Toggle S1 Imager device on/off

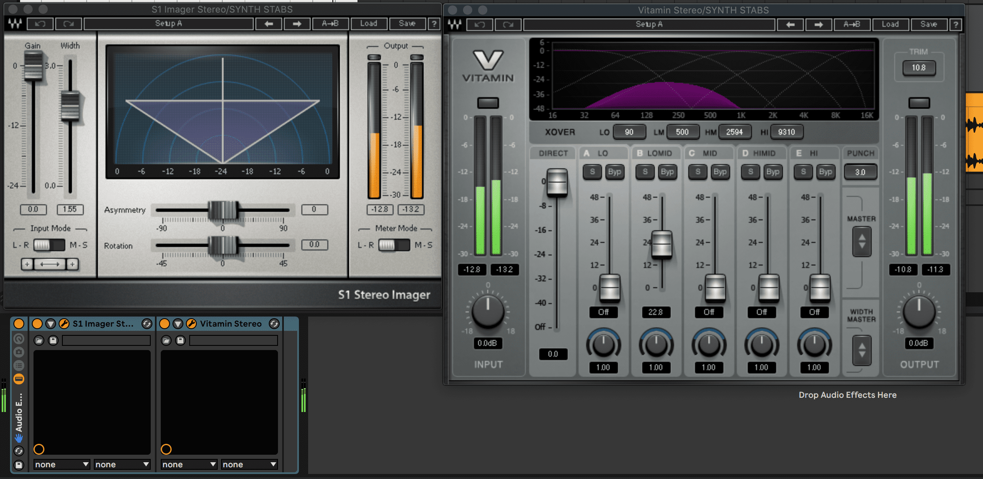pos(37,324)
